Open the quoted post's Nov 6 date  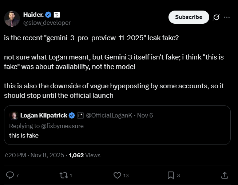(145, 115)
